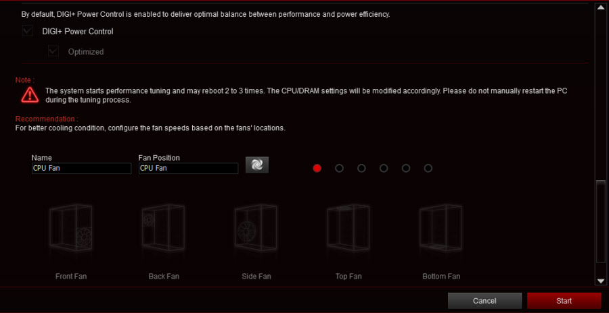Click the vertical scrollbar thumb
This screenshot has height=313, width=609.
[600, 221]
